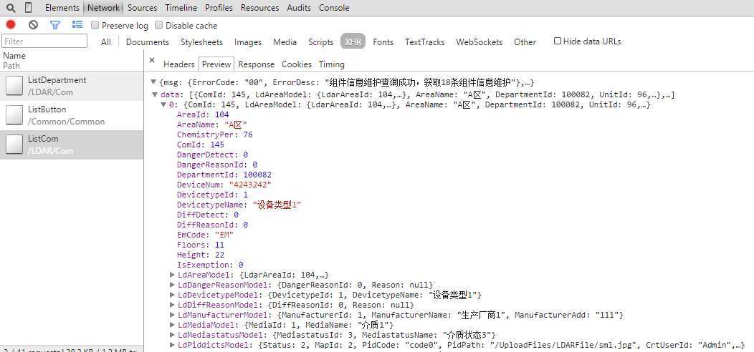
Task: Close the request details panel with the X
Action: (152, 61)
